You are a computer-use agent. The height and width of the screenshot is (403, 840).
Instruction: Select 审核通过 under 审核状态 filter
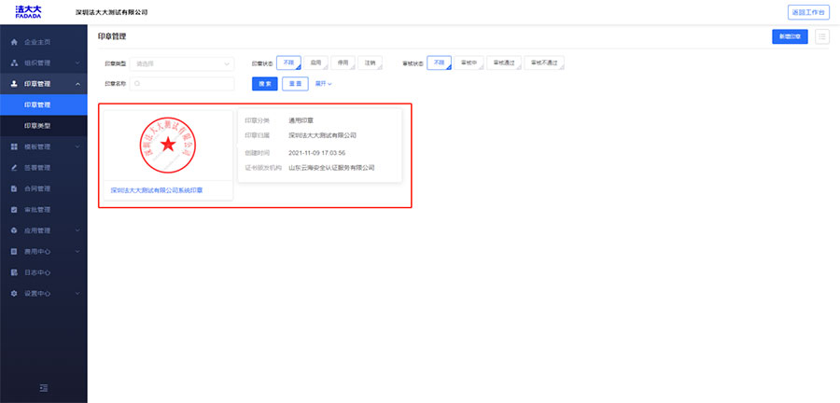505,63
